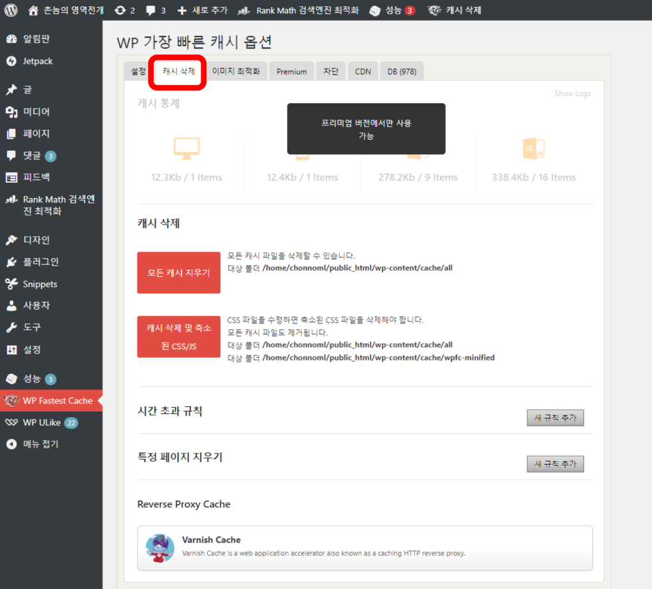Open the Show Logs link
The height and width of the screenshot is (589, 652).
(572, 94)
